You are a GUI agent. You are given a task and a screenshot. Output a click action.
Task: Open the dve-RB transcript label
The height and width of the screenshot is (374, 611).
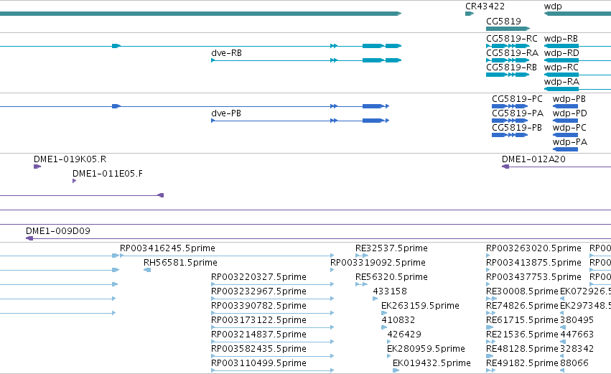(x=226, y=53)
